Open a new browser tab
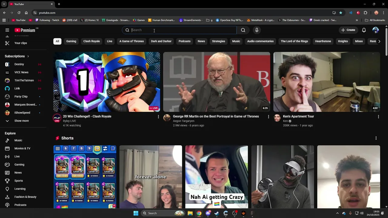Viewport: 388px width, 218px height. 59,4
